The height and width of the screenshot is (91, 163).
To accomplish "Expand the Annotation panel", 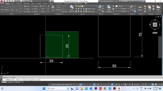I will (x=59, y=14).
